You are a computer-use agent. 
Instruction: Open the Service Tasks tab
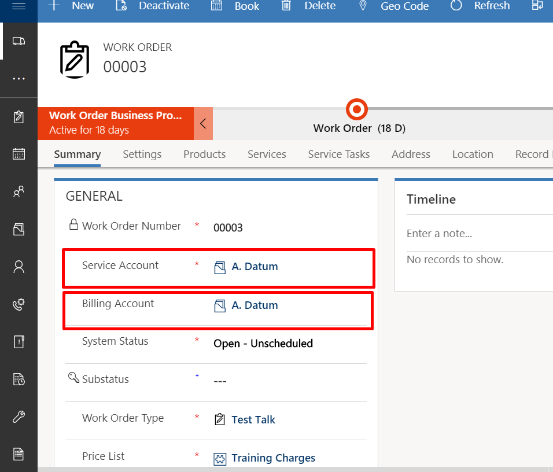tap(338, 154)
